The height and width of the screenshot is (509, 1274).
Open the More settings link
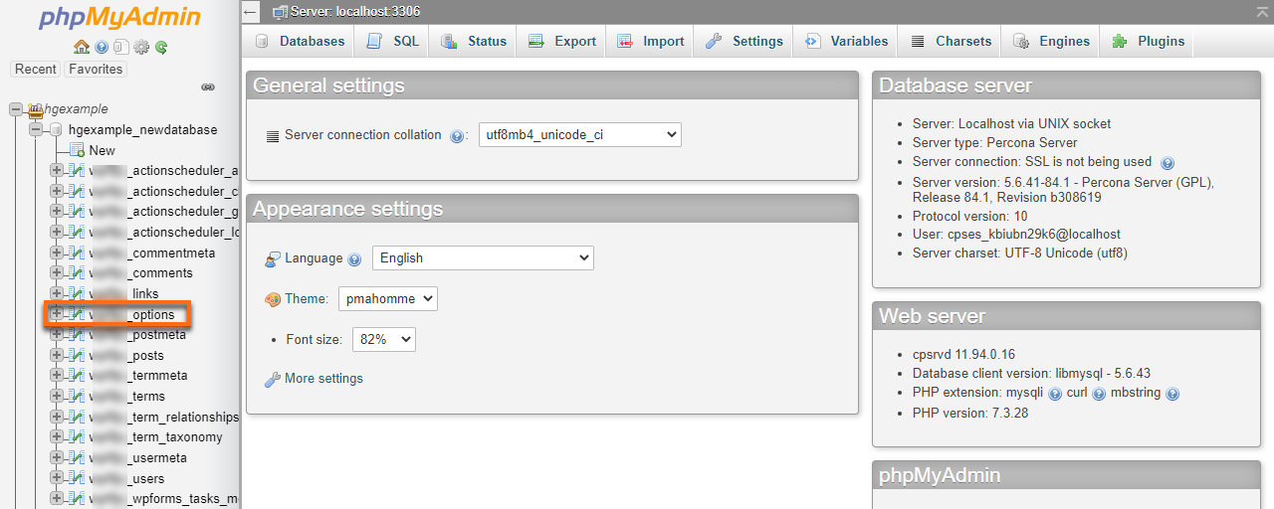pyautogui.click(x=323, y=379)
